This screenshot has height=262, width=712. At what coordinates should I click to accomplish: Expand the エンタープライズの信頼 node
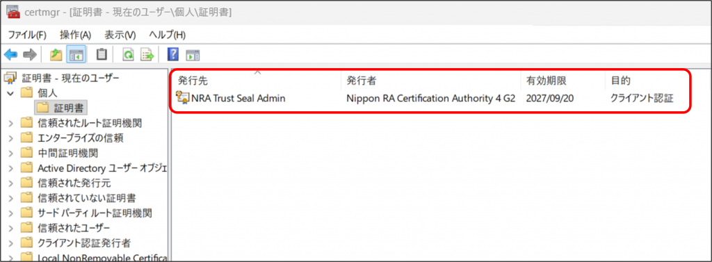(x=11, y=138)
